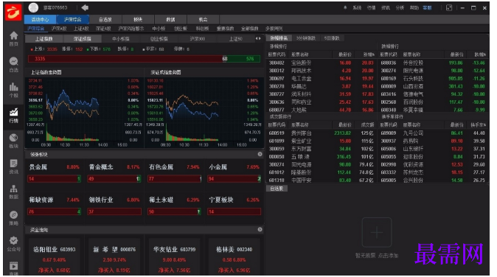Sort losers by 跌幅 column header
Viewport: 497px width, 277px height.
coord(480,55)
